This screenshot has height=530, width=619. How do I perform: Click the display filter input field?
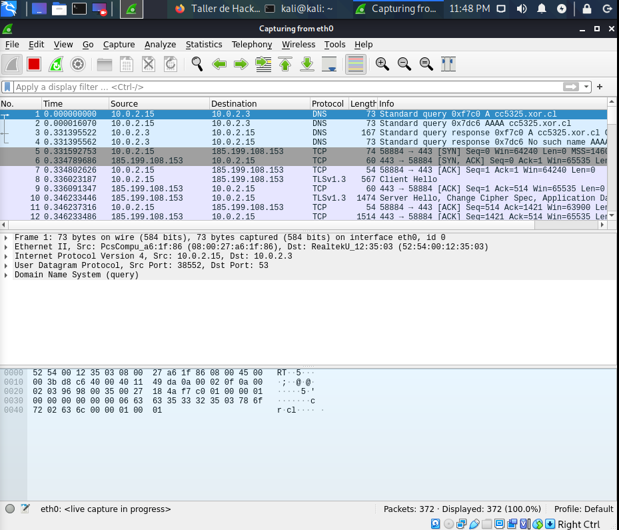click(x=287, y=87)
